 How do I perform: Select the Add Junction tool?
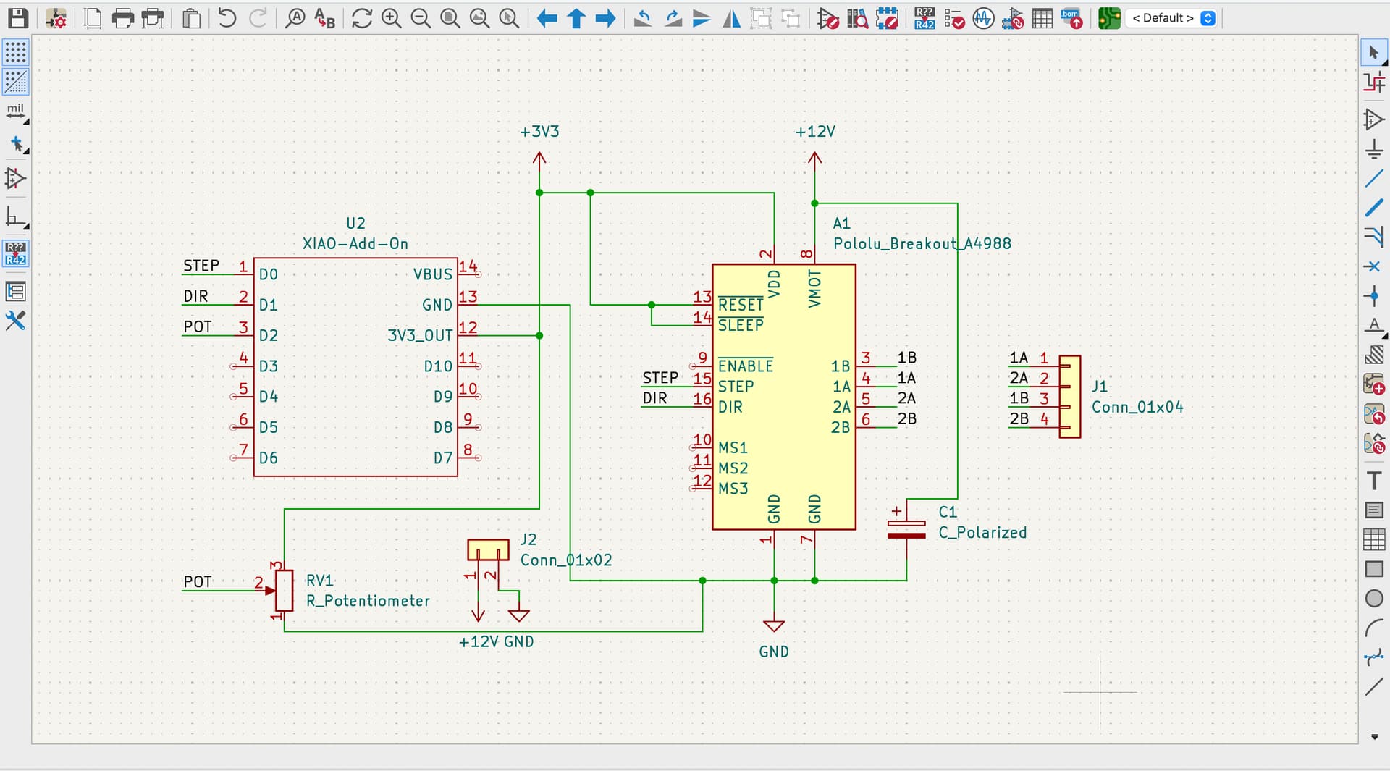pos(1374,295)
